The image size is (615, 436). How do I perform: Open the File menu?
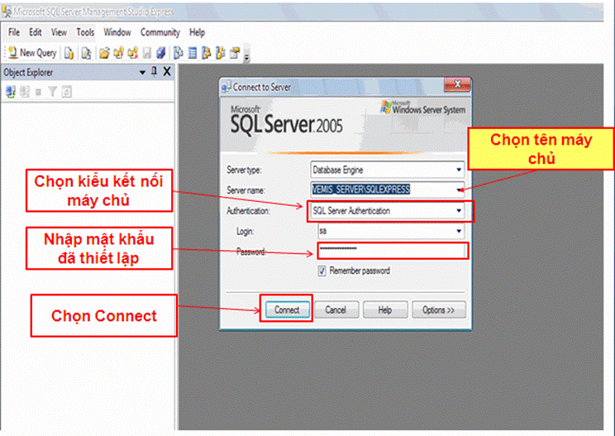(x=14, y=32)
